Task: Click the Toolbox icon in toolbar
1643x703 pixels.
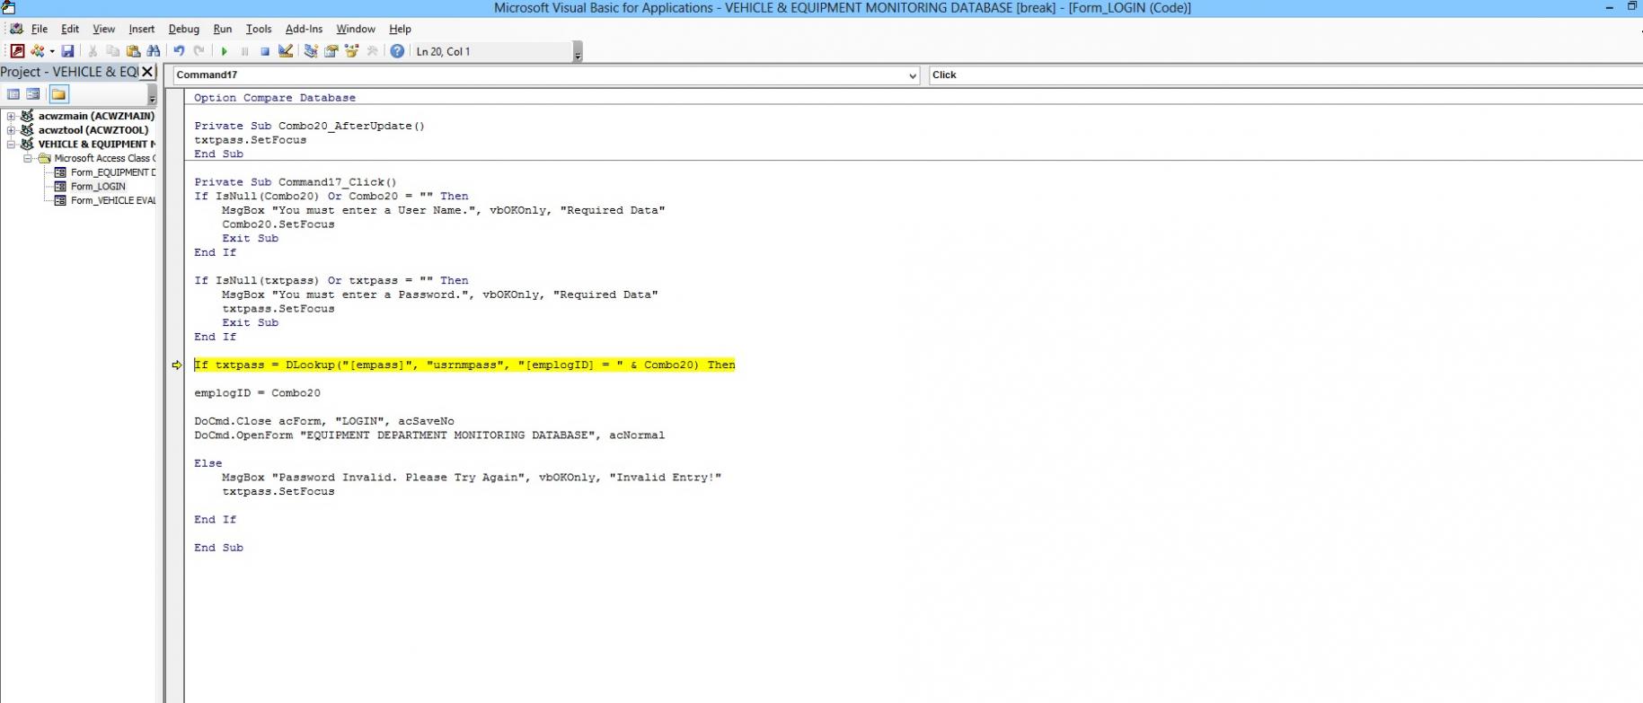Action: [372, 51]
